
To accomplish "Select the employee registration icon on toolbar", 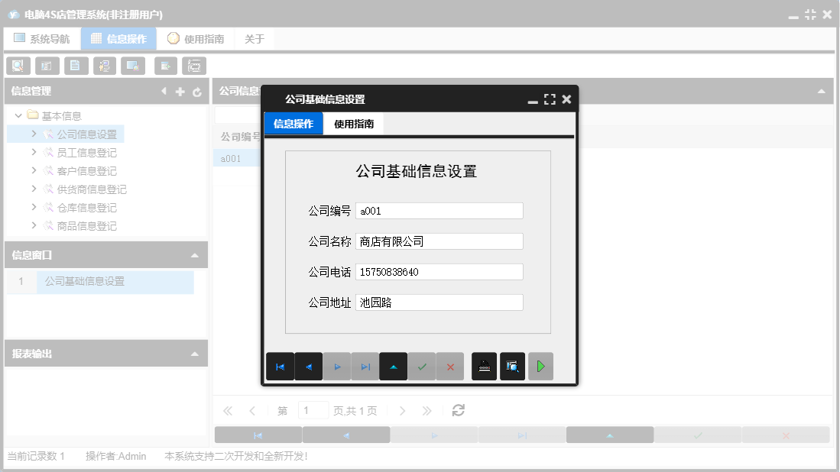I will coord(105,65).
